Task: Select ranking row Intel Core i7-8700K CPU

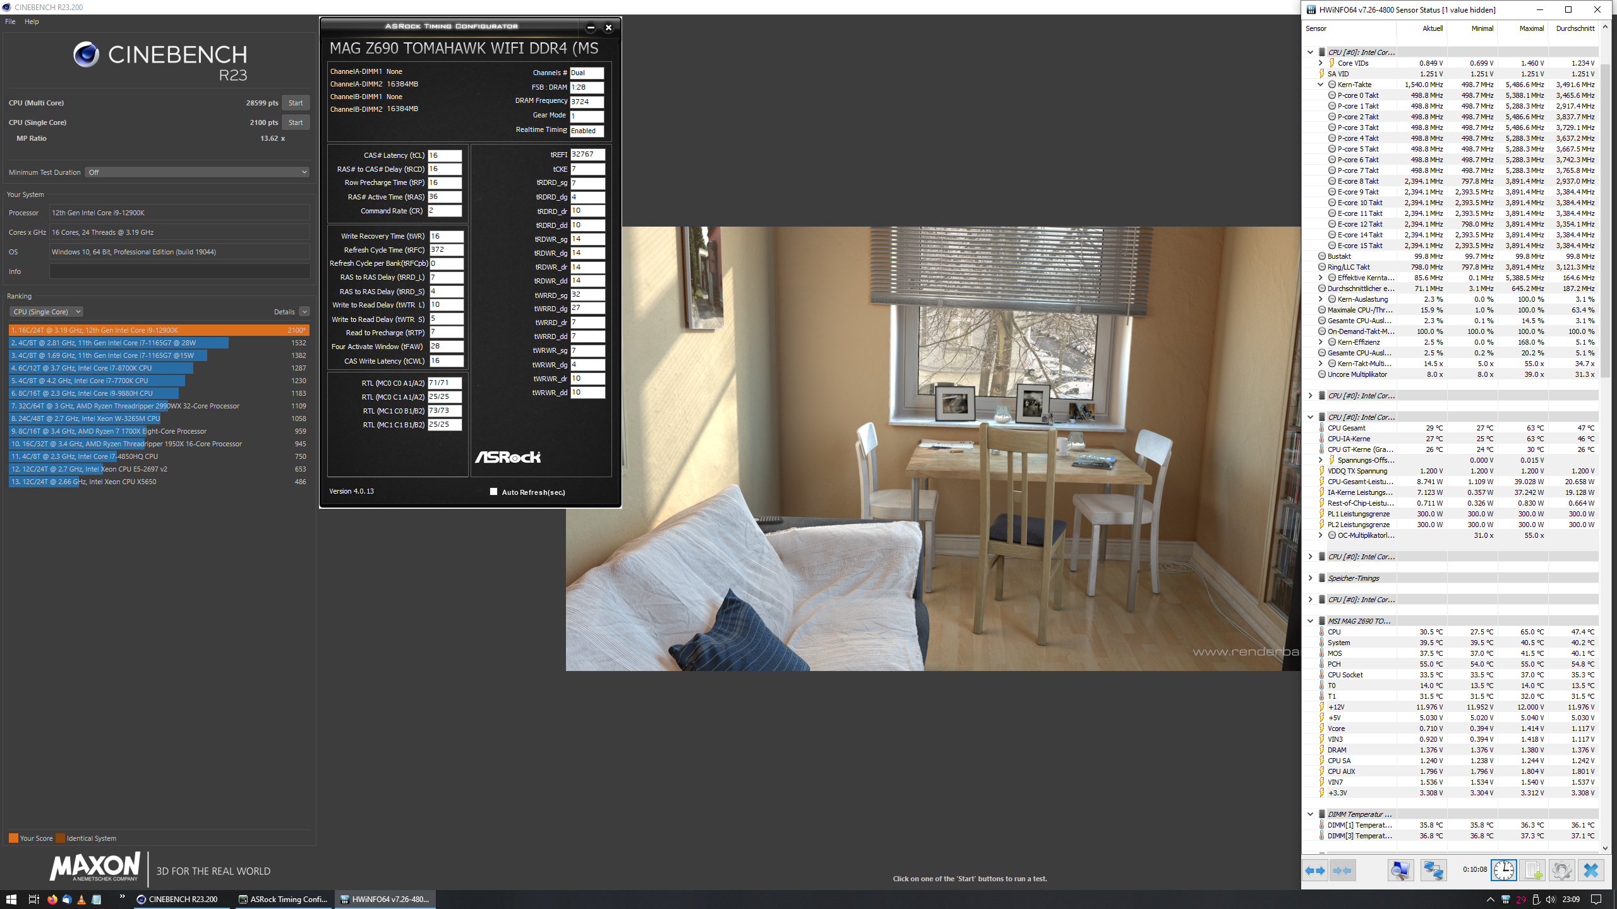Action: 159,368
